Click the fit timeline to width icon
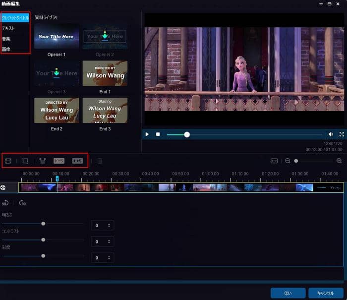347x300 pixels. pyautogui.click(x=274, y=161)
